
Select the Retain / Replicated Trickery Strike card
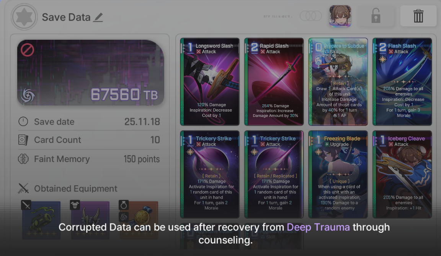(274, 174)
